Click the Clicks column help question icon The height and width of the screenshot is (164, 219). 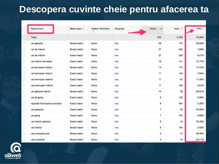point(158,29)
